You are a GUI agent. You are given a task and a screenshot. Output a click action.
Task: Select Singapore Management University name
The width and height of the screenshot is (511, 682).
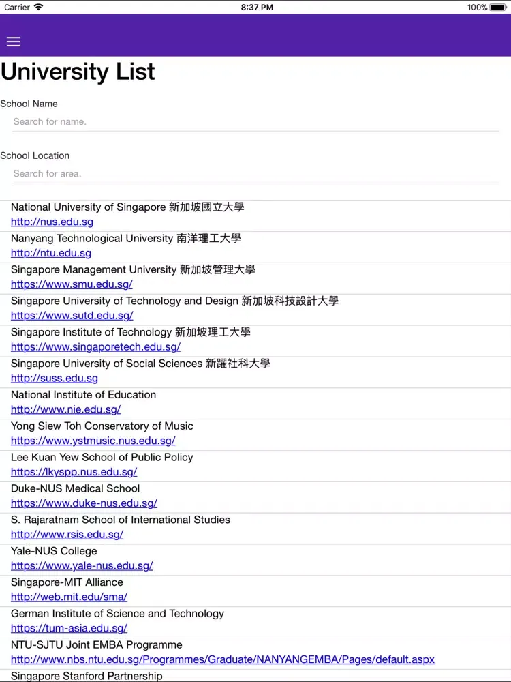(x=133, y=269)
